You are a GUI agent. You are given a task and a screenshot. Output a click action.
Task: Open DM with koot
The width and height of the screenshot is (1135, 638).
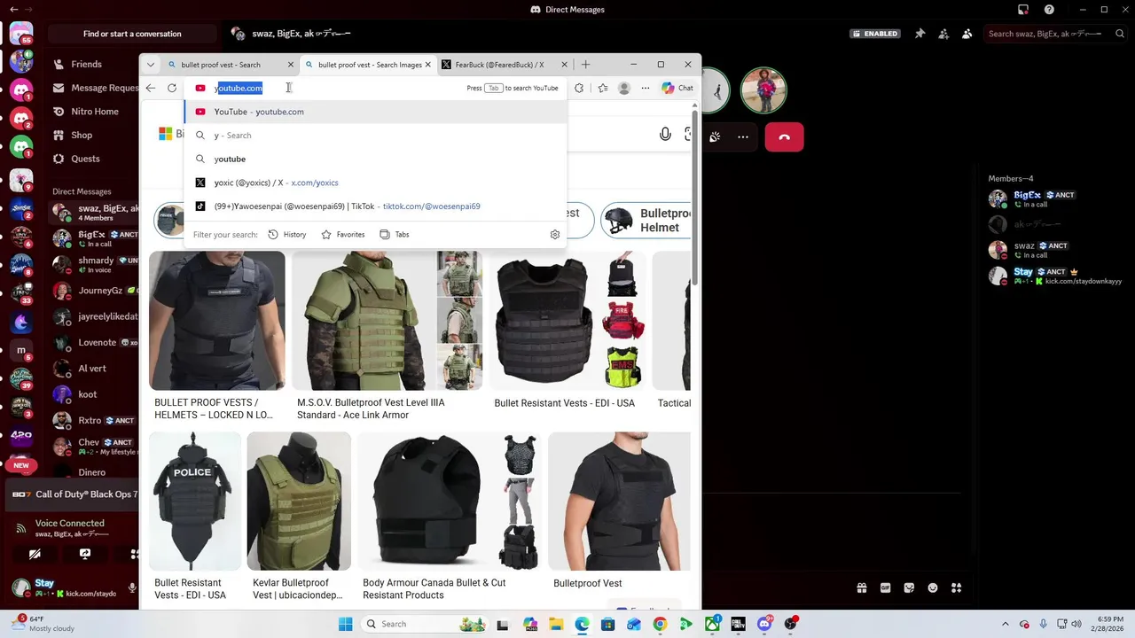click(93, 394)
